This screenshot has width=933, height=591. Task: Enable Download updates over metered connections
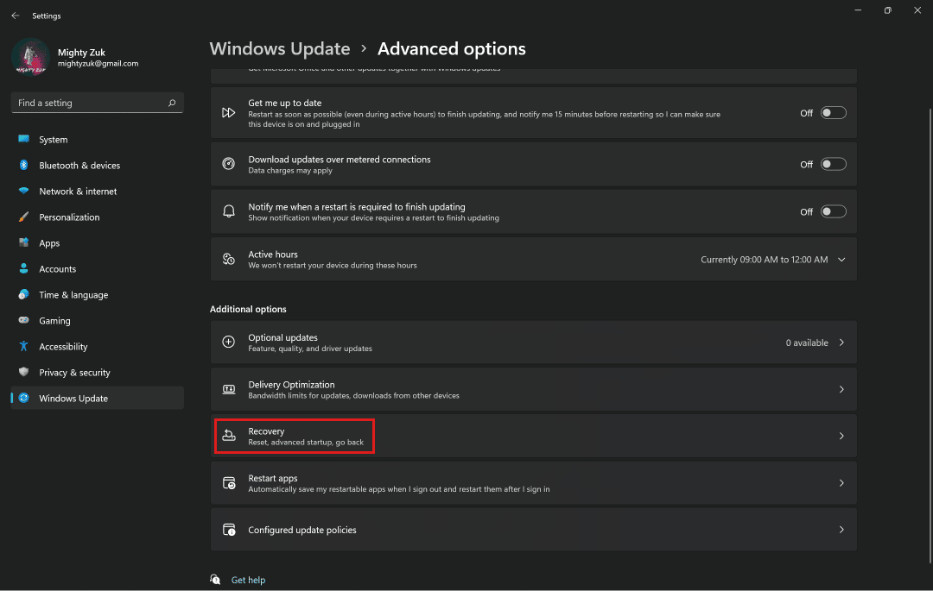click(x=833, y=164)
